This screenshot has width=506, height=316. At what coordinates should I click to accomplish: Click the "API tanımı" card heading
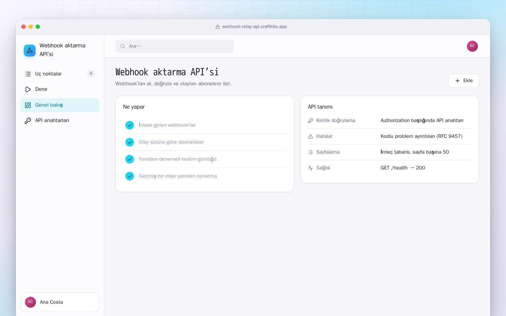pyautogui.click(x=320, y=107)
